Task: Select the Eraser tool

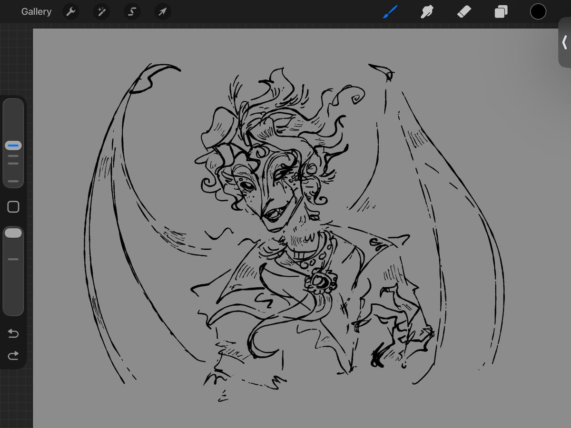Action: [x=464, y=12]
